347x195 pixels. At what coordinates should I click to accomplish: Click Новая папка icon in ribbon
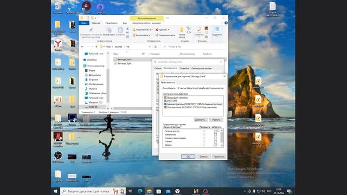(182, 30)
